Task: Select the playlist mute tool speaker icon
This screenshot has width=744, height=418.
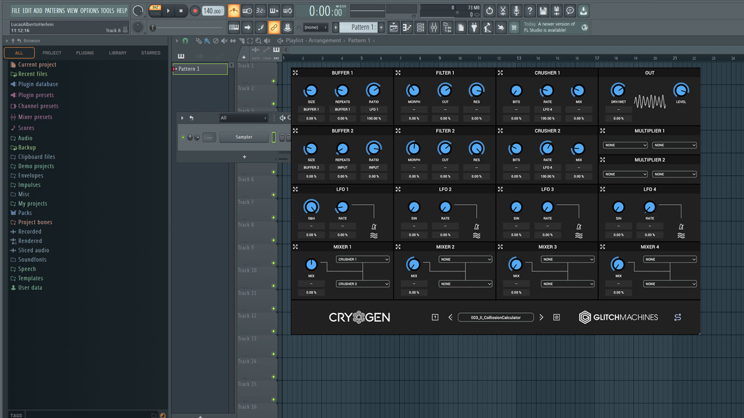Action: click(x=224, y=41)
